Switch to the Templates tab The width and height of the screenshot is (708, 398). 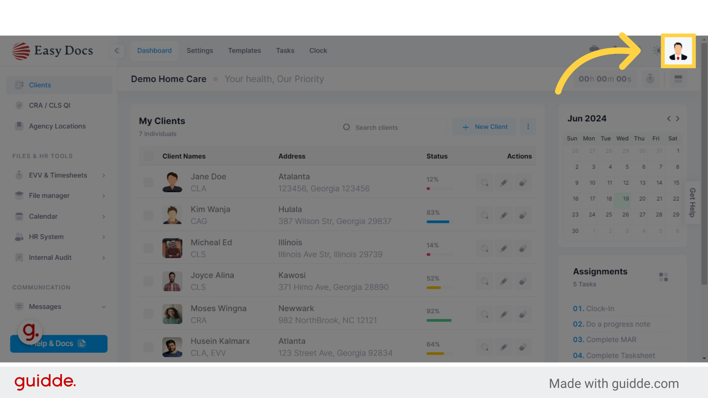pyautogui.click(x=244, y=50)
